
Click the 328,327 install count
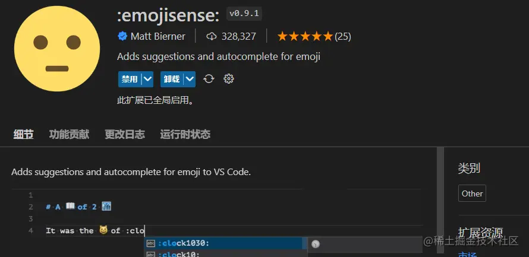pos(239,36)
